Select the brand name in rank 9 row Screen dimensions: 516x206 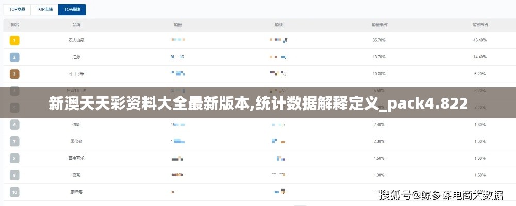[x=76, y=175]
